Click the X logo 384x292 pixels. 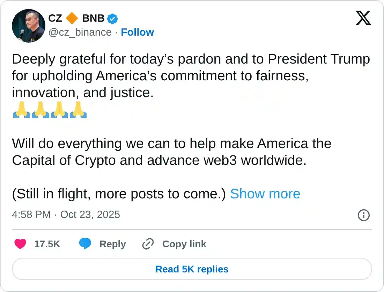[363, 17]
